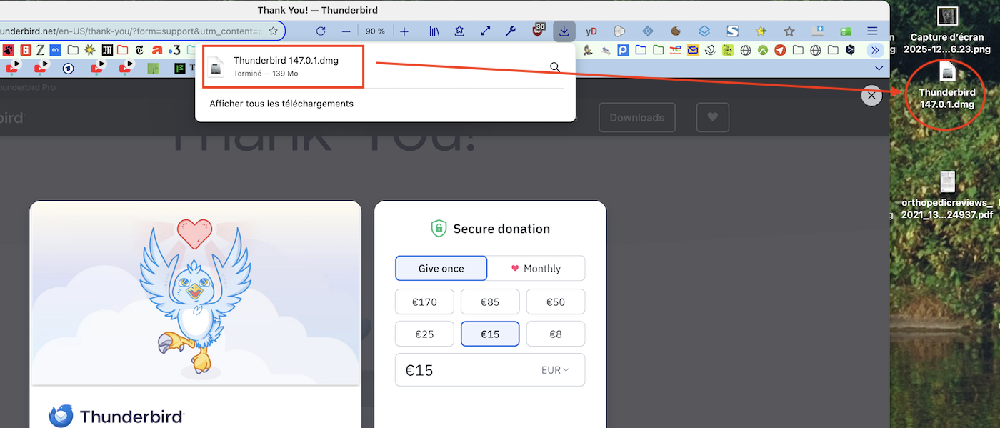The image size is (1000, 428).
Task: Switch to the green image tab
Action: (x=153, y=69)
